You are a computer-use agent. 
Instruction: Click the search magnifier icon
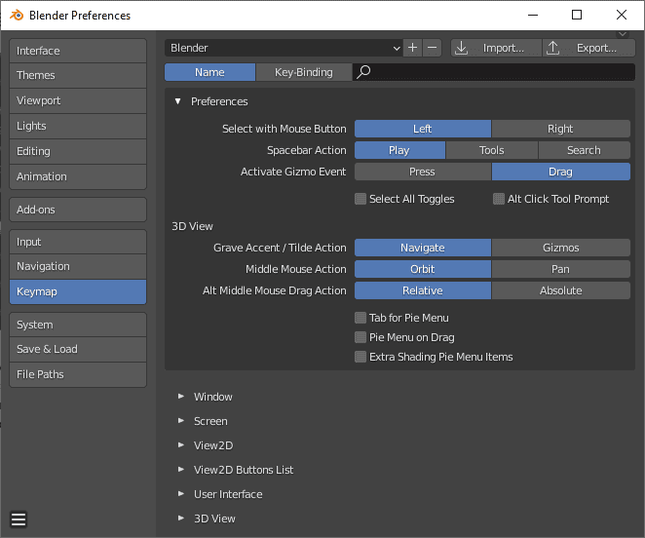click(x=363, y=72)
